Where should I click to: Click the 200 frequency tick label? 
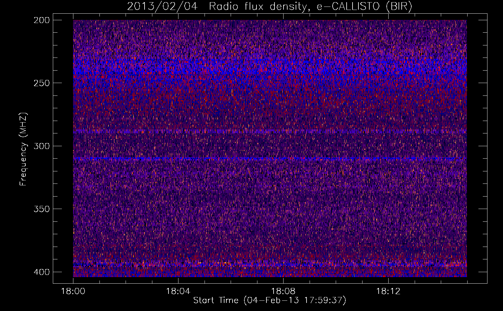[x=41, y=20]
